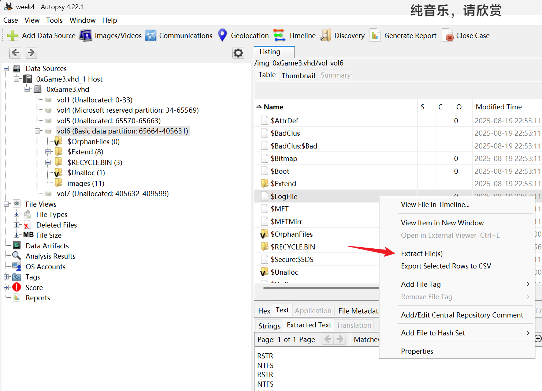This screenshot has width=542, height=391.
Task: Navigate back with the left arrow
Action: pos(15,53)
